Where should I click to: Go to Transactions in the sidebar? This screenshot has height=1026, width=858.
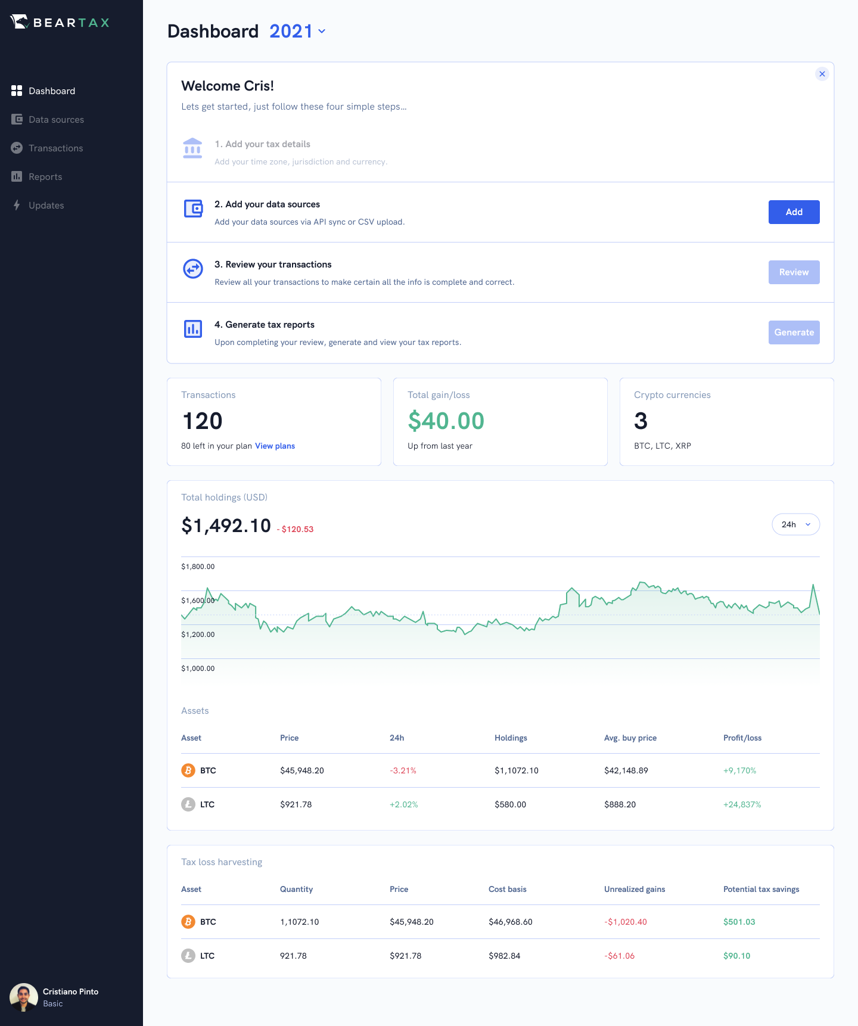(x=55, y=148)
